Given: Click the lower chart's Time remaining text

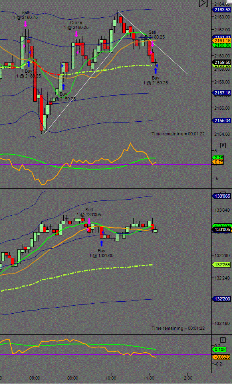Looking at the screenshot, I should click(x=178, y=328).
